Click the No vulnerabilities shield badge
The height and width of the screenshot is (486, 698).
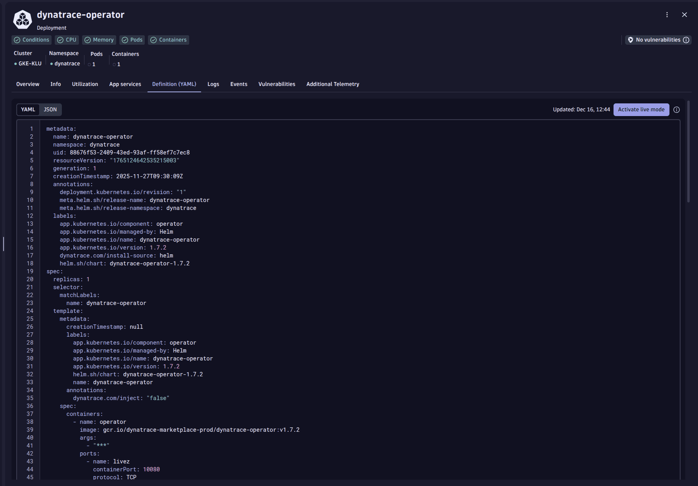click(x=654, y=40)
